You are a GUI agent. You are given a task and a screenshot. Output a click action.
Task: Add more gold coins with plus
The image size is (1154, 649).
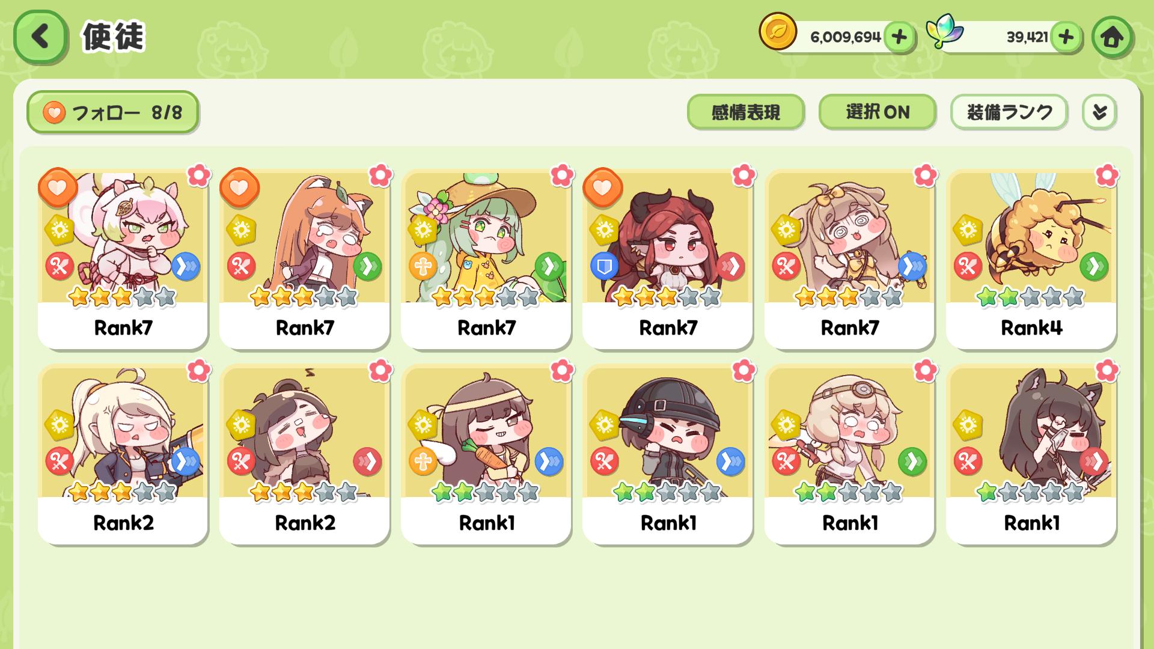coord(899,37)
